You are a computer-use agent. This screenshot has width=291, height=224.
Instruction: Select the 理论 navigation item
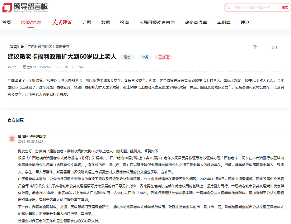(245, 22)
